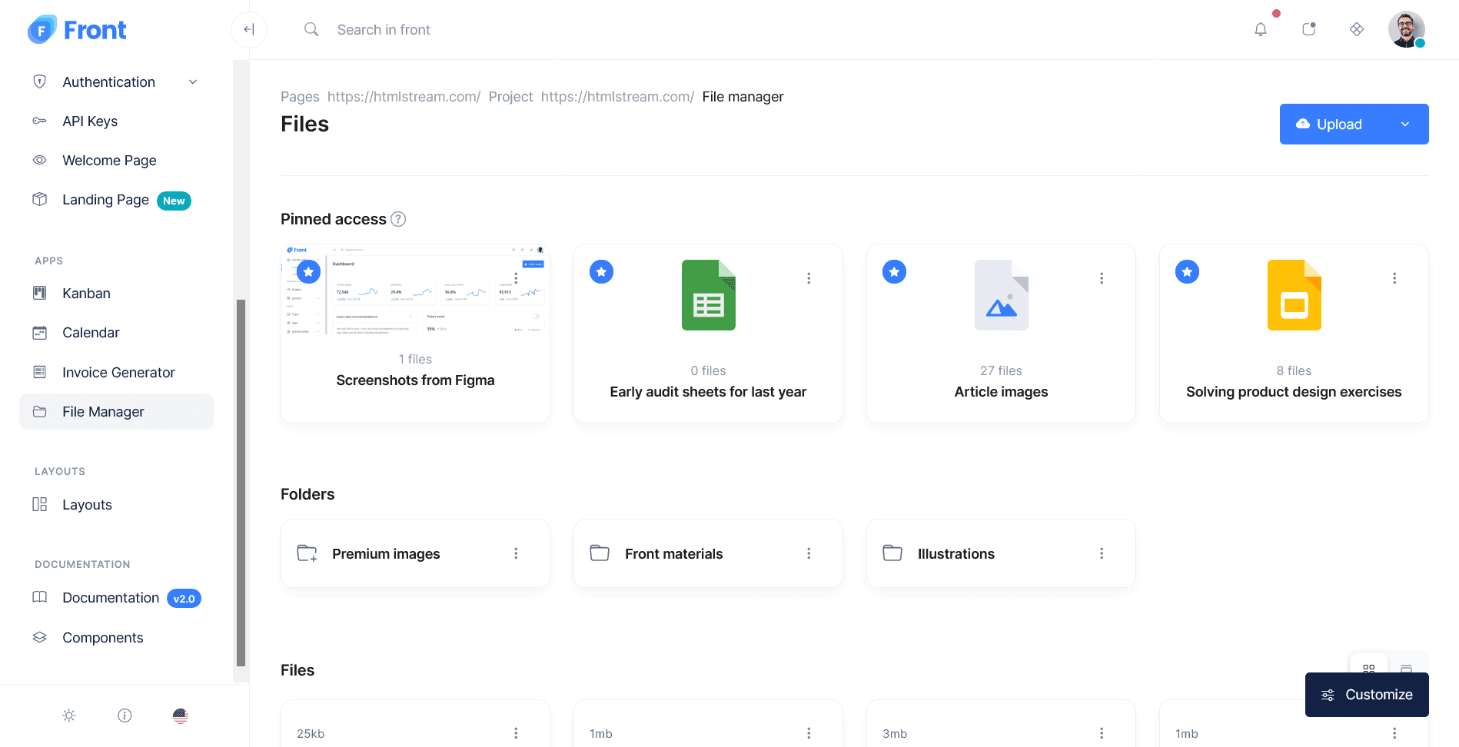This screenshot has width=1459, height=747.
Task: Open the Screenshots from Figma thumbnail
Action: pos(415,290)
